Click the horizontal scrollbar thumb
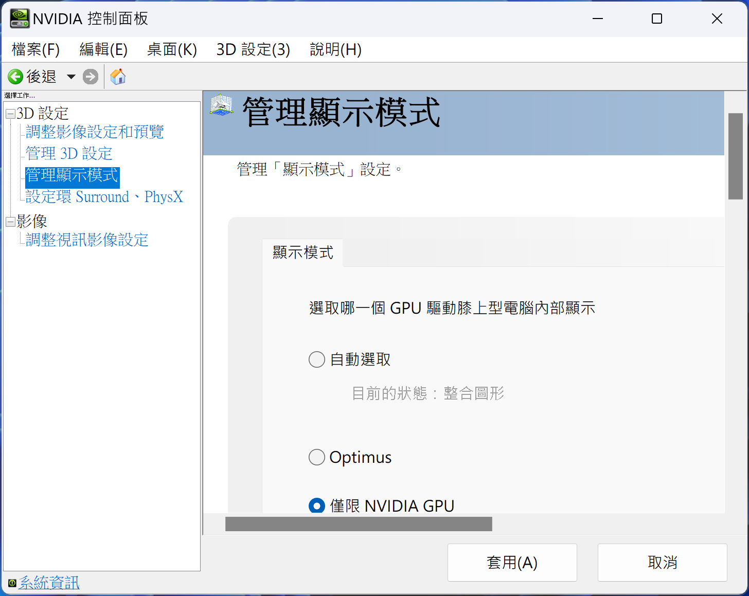This screenshot has width=749, height=596. pyautogui.click(x=359, y=524)
